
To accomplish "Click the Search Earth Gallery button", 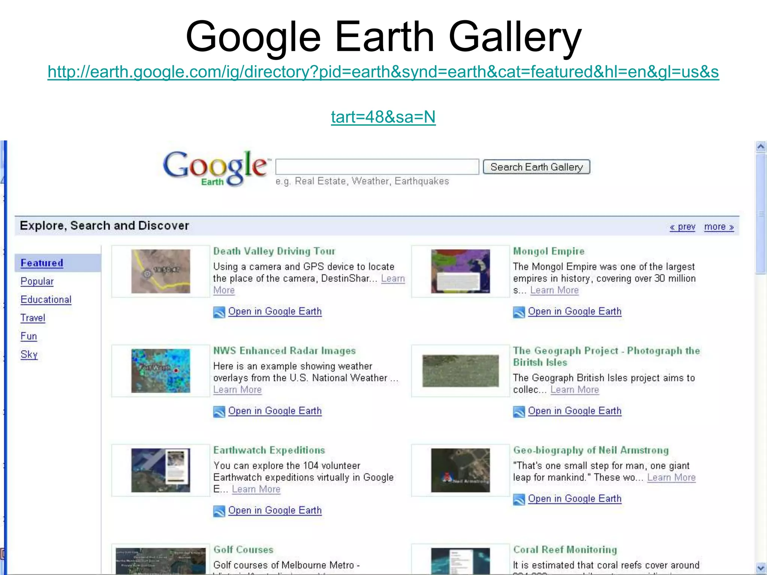I will [536, 167].
